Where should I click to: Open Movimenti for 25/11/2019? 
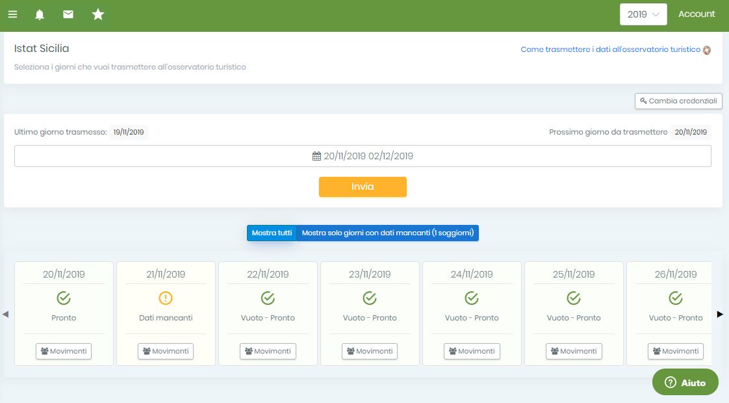574,351
